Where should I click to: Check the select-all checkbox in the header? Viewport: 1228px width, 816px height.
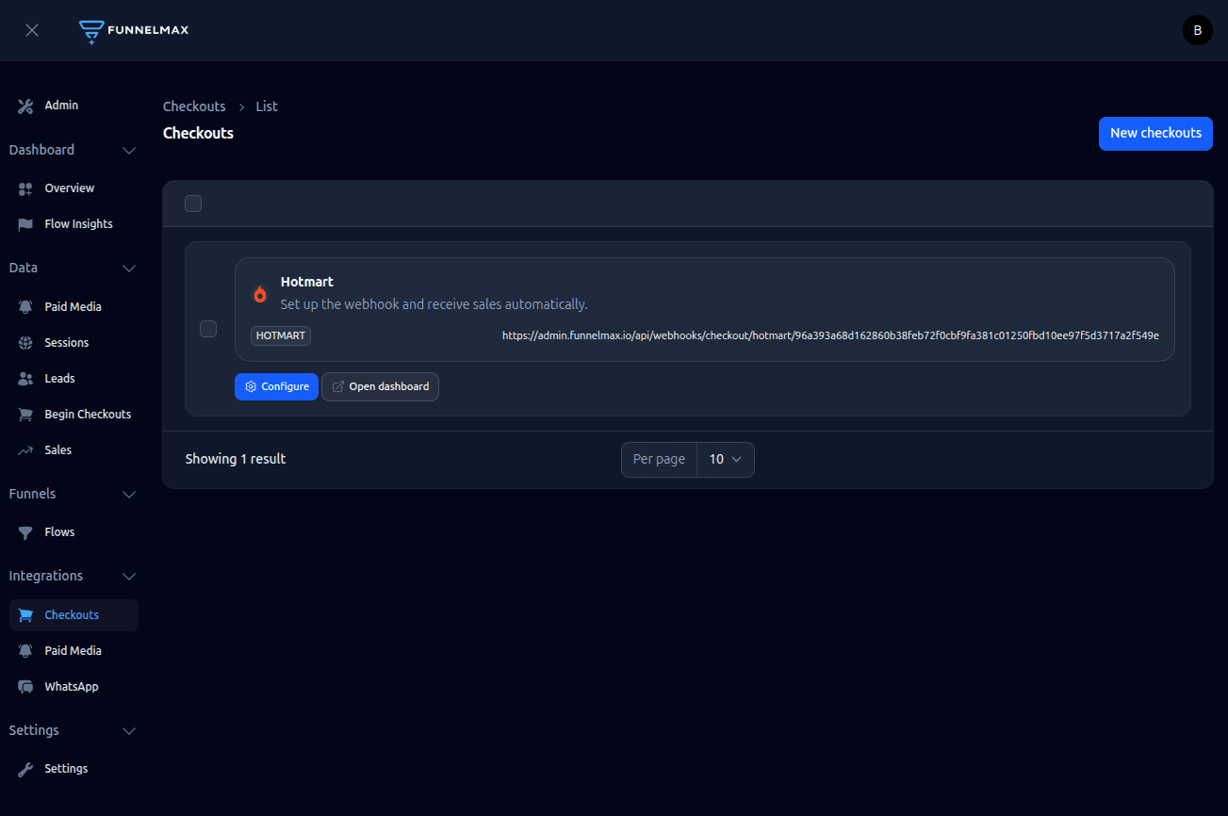(193, 203)
